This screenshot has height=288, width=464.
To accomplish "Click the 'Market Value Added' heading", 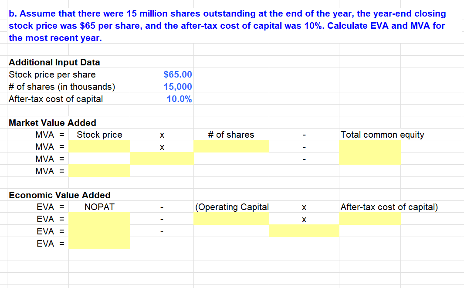I will (52, 122).
